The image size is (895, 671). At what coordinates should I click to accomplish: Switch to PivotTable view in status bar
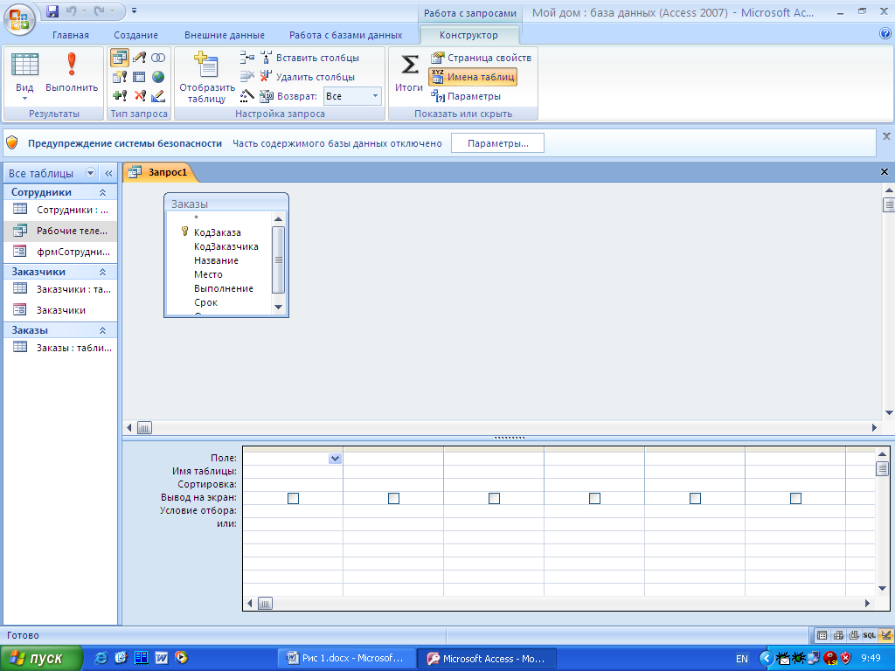click(838, 635)
